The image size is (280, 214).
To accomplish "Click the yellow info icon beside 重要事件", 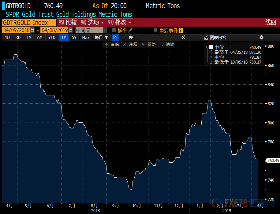I will (181, 30).
